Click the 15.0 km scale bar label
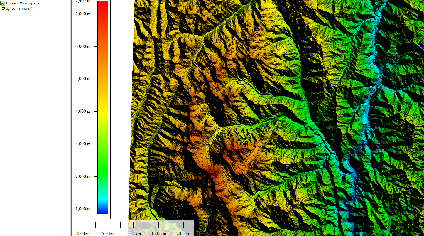 pyautogui.click(x=158, y=234)
